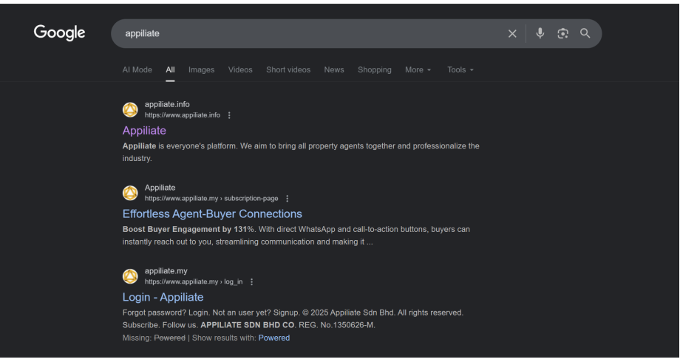Switch to the AI Mode tab
680x362 pixels.
(137, 69)
